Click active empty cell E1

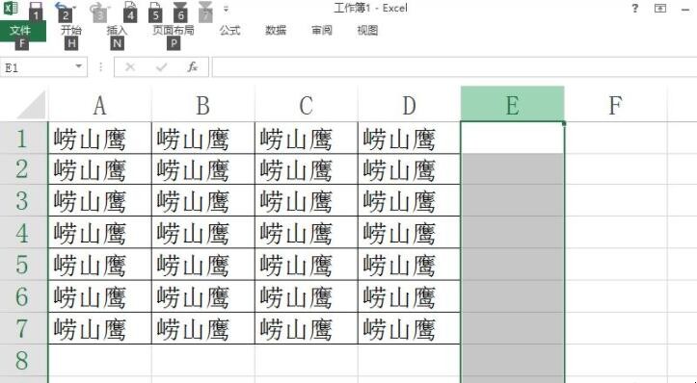point(513,138)
